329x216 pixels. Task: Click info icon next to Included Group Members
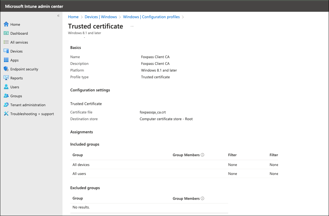click(x=203, y=155)
